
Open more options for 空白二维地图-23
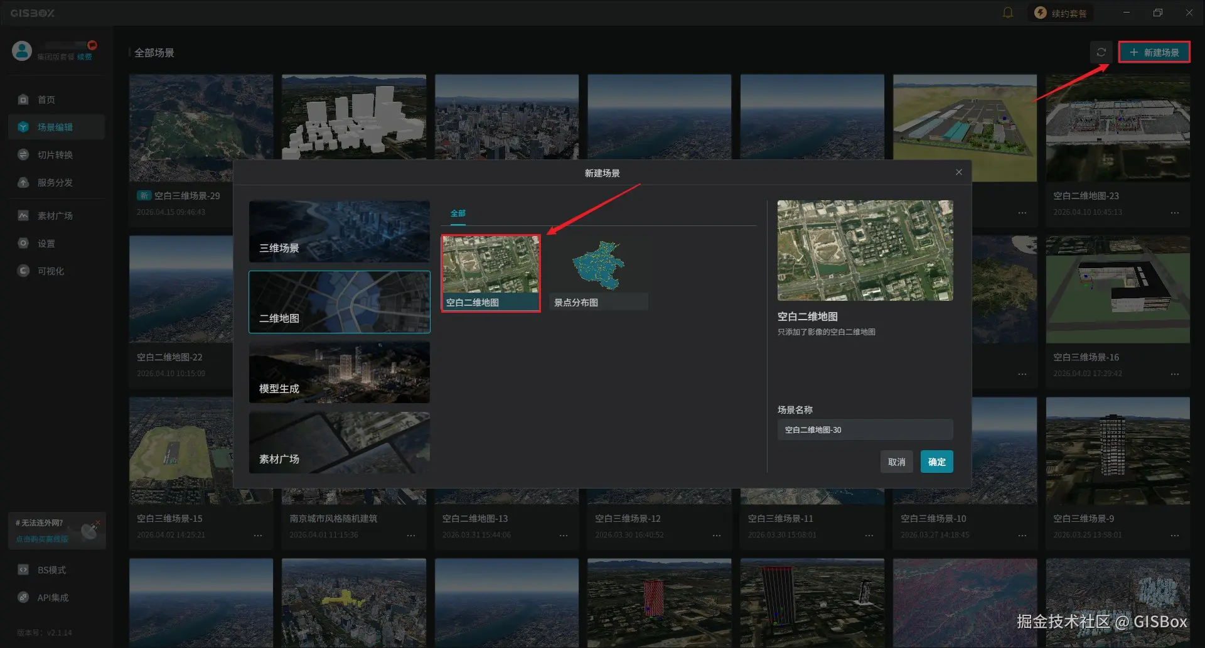[1175, 213]
